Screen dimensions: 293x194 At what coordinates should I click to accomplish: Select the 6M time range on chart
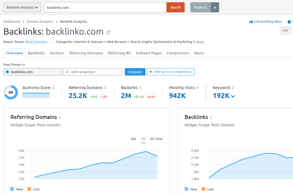133,139
